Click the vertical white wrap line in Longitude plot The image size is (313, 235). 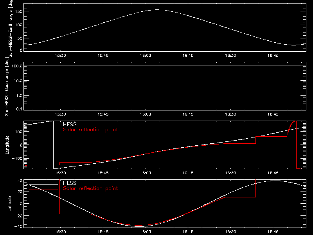click(54, 145)
